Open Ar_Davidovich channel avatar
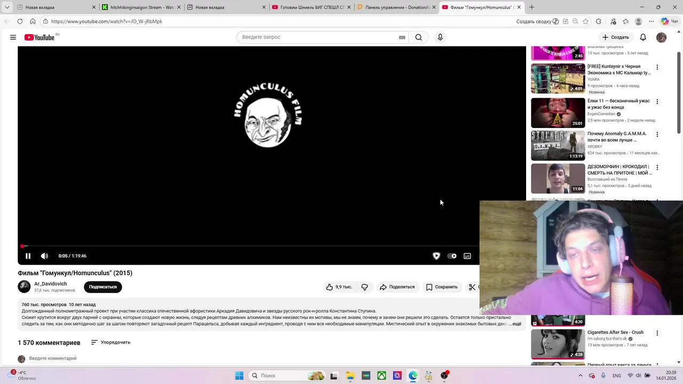683x384 pixels. (24, 287)
